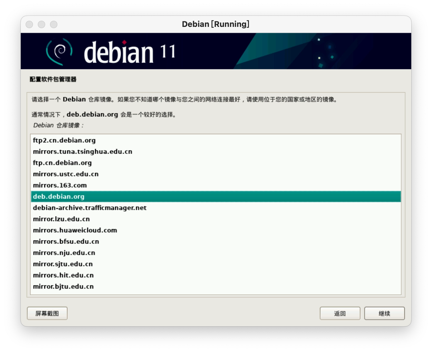Select the ftp2.cn.debian.org mirror

(x=216, y=140)
